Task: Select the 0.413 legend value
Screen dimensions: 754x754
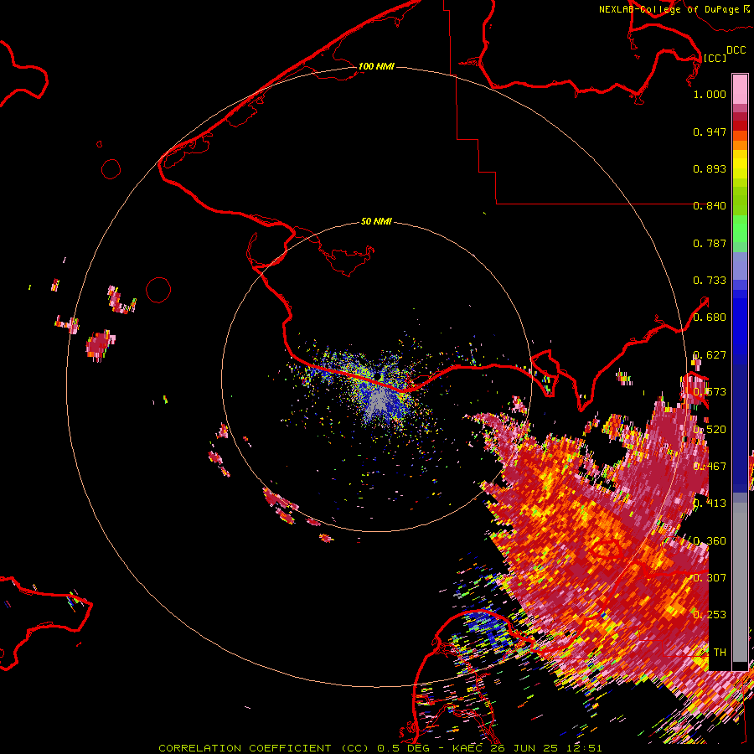Action: pos(710,504)
